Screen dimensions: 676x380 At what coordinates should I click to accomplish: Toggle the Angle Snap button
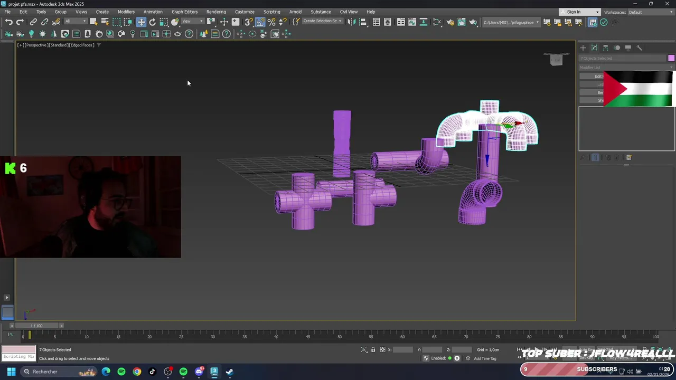coord(260,22)
